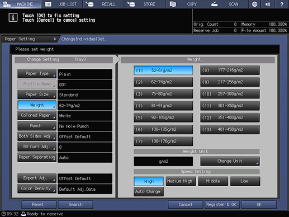The image size is (289, 217).
Task: Open the Color Density setting
Action: pyautogui.click(x=37, y=188)
